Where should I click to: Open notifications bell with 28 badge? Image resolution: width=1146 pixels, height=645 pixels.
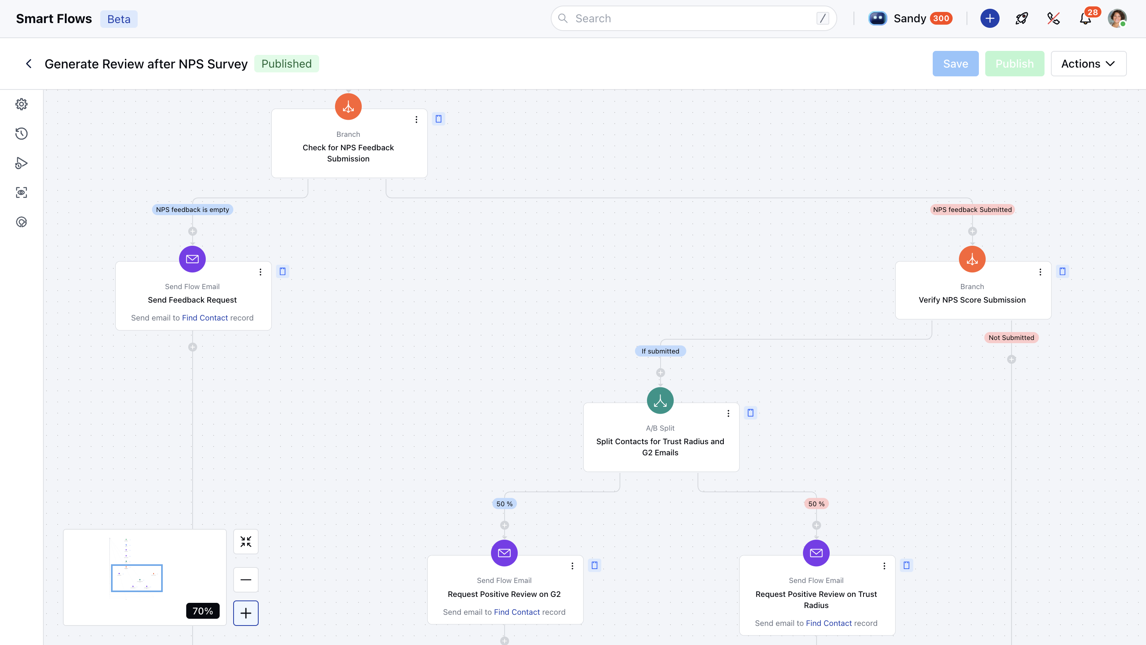pos(1086,19)
